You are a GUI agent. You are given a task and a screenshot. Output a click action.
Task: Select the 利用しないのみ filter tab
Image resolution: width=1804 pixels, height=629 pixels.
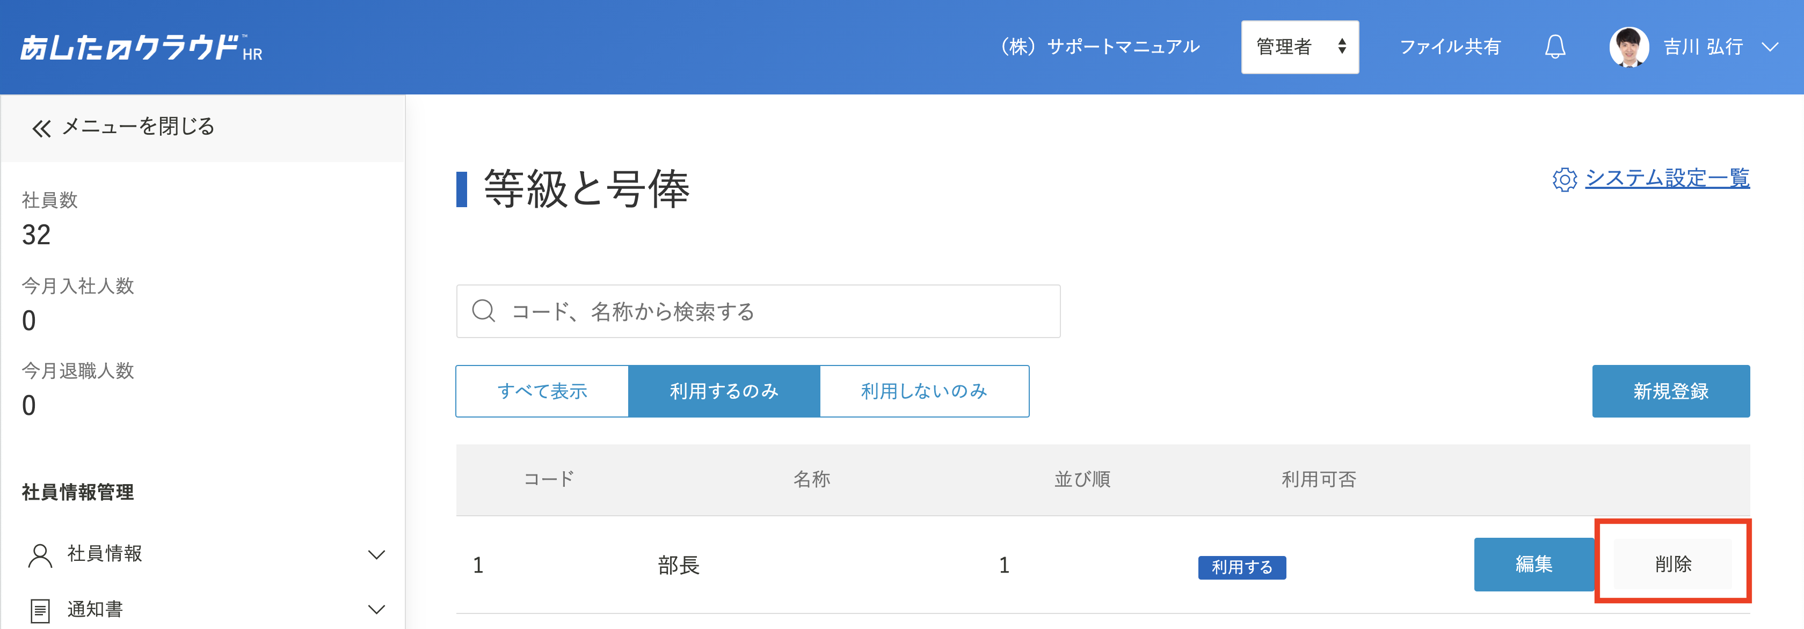pos(925,391)
